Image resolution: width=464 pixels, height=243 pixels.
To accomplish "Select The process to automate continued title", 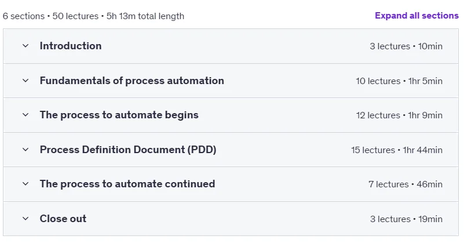I will click(127, 184).
